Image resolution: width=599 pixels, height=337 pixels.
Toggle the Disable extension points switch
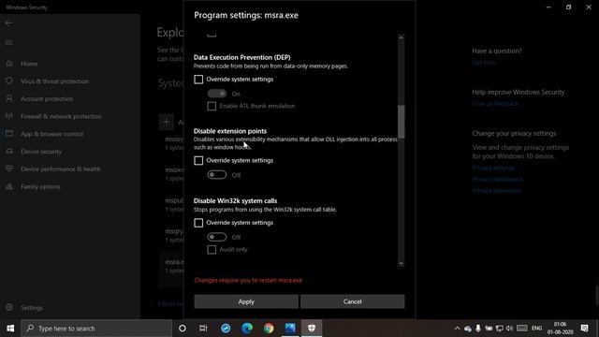pos(216,175)
